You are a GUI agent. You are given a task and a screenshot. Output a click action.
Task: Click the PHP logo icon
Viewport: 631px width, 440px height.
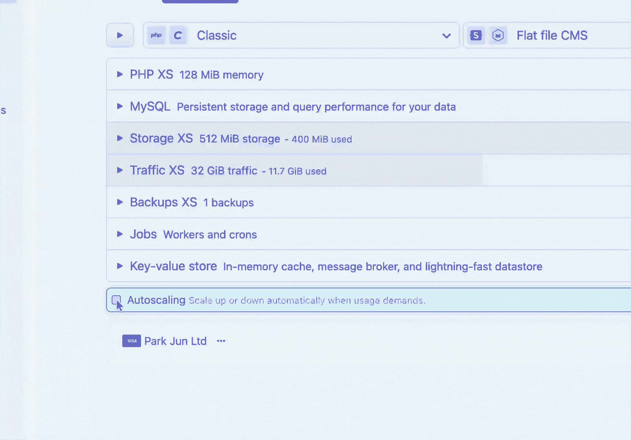pos(156,35)
